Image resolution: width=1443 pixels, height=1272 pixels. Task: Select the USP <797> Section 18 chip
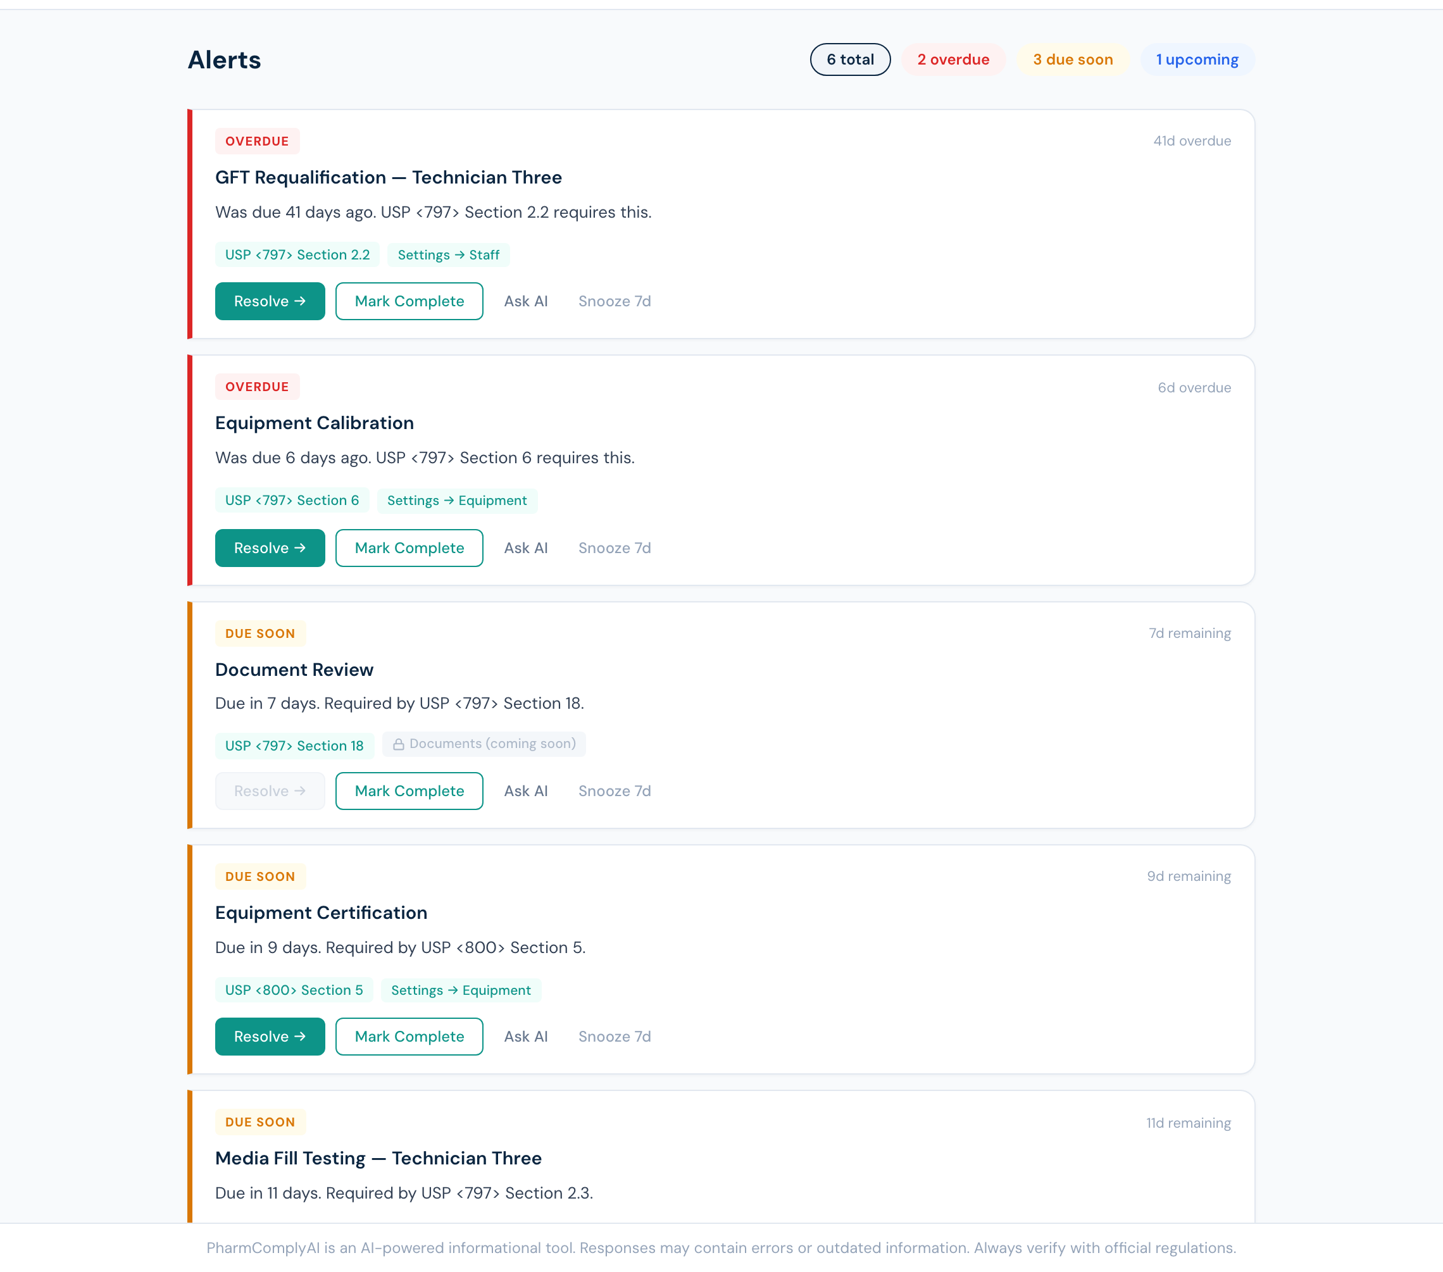click(294, 745)
